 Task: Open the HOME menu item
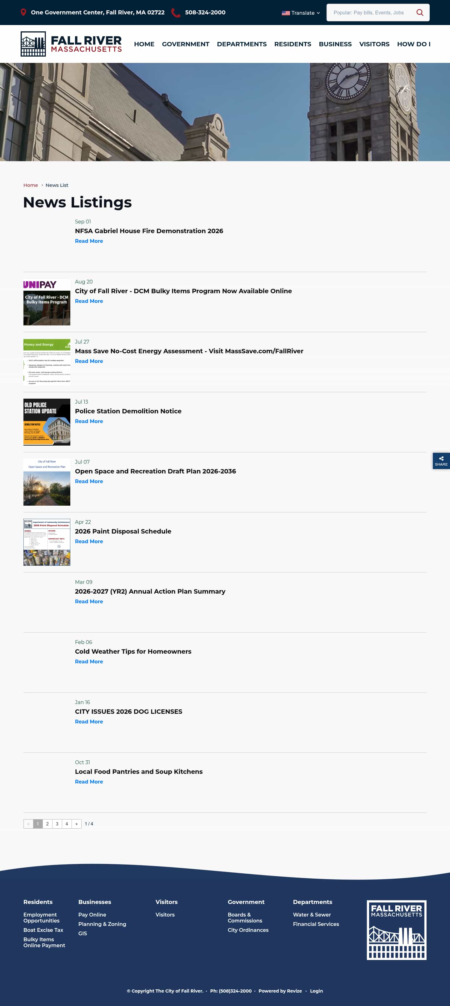pyautogui.click(x=144, y=44)
